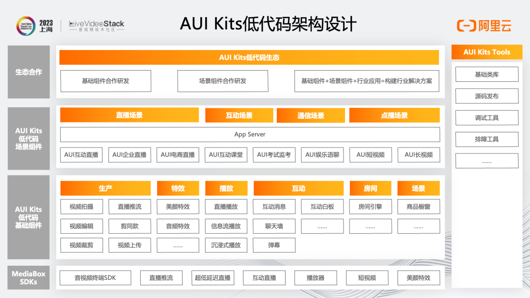Click the slide title AUI Kits低代码架构设计

(x=268, y=24)
